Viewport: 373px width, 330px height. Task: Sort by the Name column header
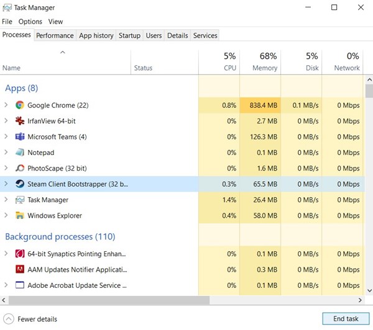(65, 62)
